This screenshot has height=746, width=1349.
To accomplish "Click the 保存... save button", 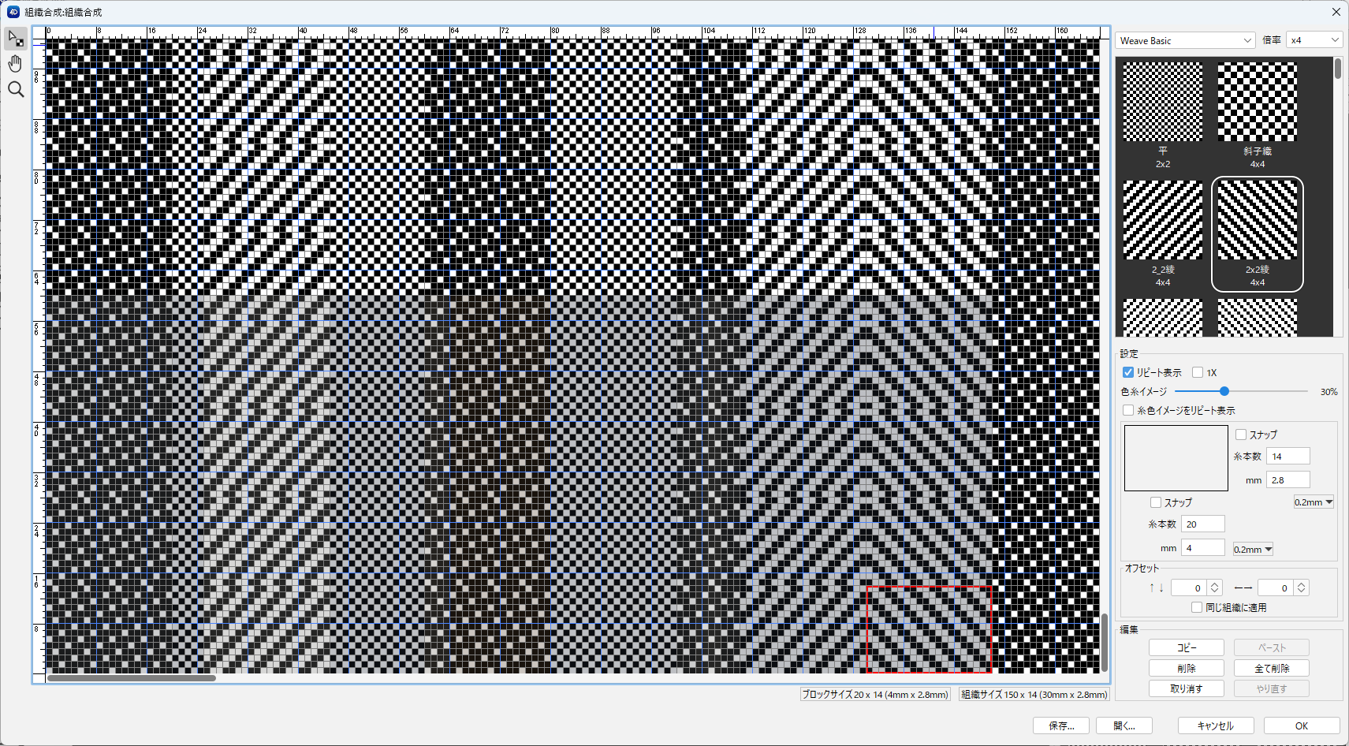I will click(x=1060, y=725).
